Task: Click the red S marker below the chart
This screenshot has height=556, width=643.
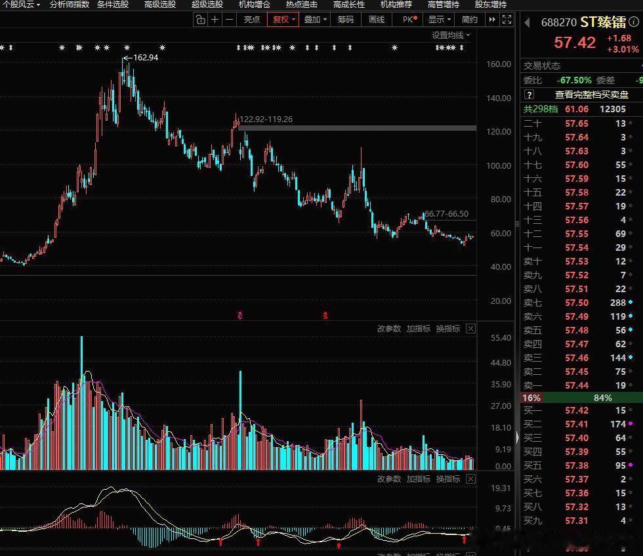Action: click(325, 316)
